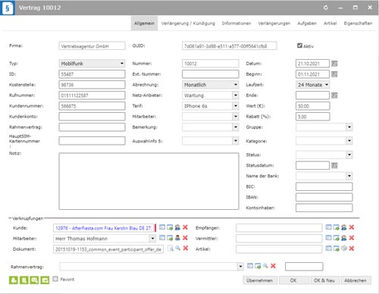Image resolution: width=379 pixels, height=294 pixels.
Task: Expand the Status dropdown
Action: coord(349,155)
